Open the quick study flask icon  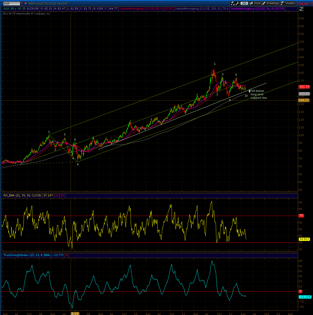tap(232, 3)
